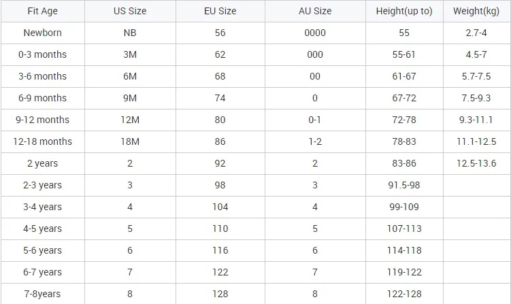Select the Height(up to) header cell
Image resolution: width=511 pixels, height=304 pixels.
click(404, 12)
